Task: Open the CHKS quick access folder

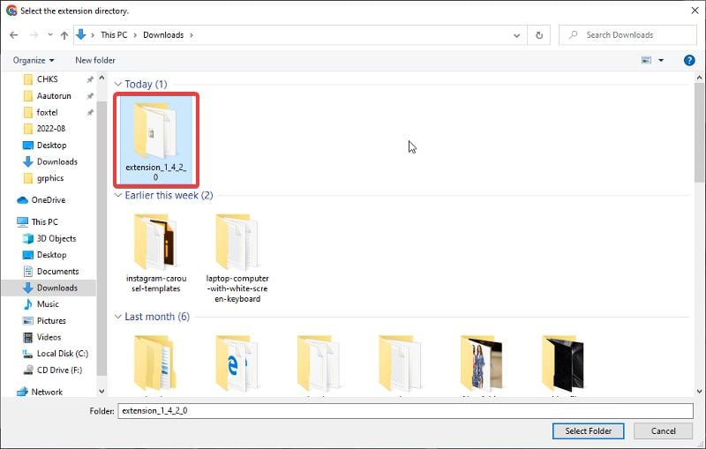Action: [47, 79]
